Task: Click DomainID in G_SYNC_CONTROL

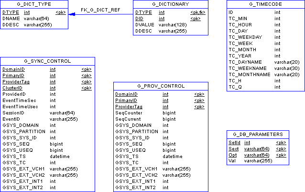Action: (13, 69)
